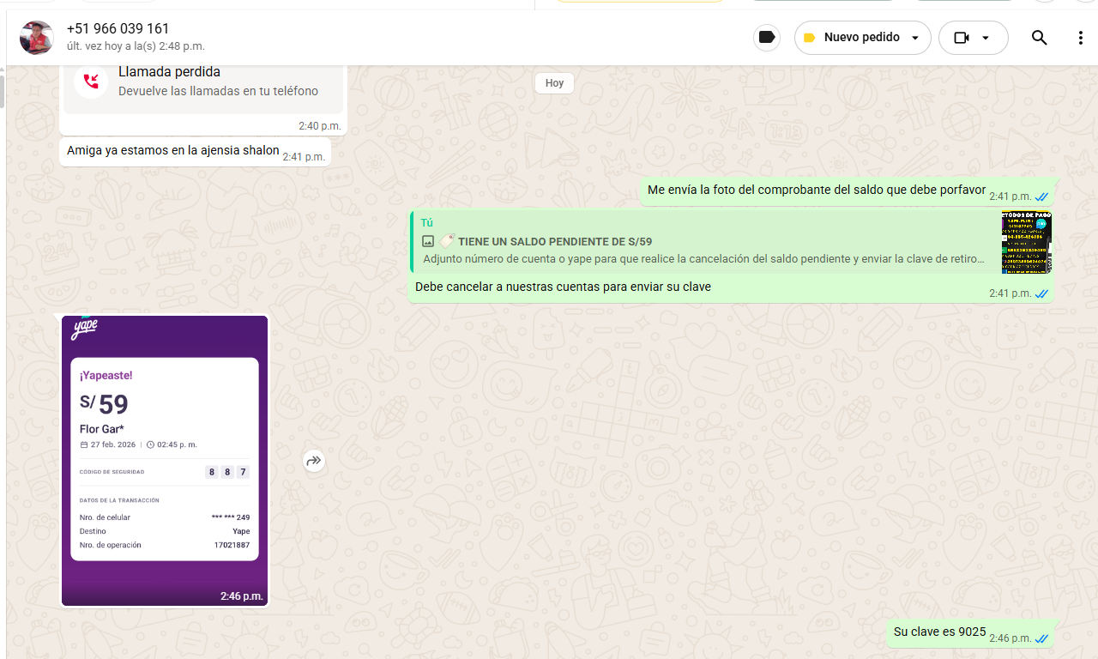The width and height of the screenshot is (1098, 659).
Task: Search within this chat
Action: [x=1039, y=38]
